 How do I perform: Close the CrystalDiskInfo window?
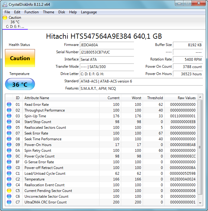click(x=199, y=3)
